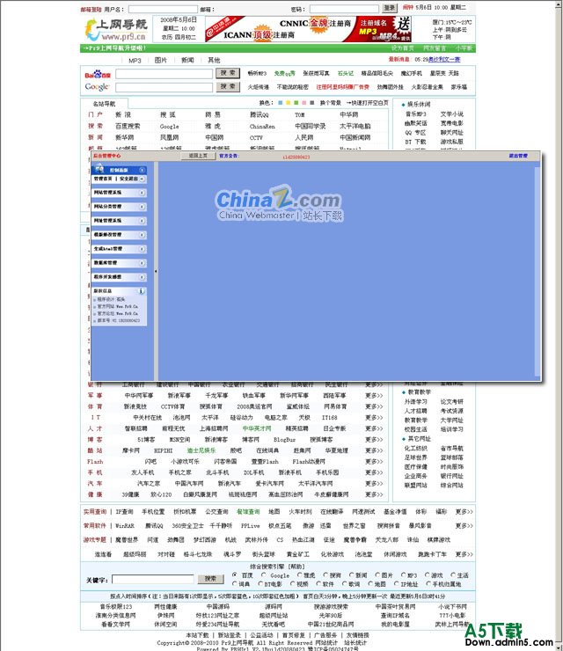Screen dimensions: 563x651
Task: Click the 上网导航 pr9.cn site logo
Action: [x=116, y=30]
